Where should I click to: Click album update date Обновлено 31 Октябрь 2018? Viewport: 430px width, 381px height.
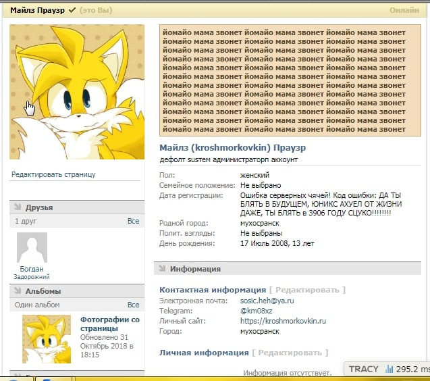[x=107, y=346]
